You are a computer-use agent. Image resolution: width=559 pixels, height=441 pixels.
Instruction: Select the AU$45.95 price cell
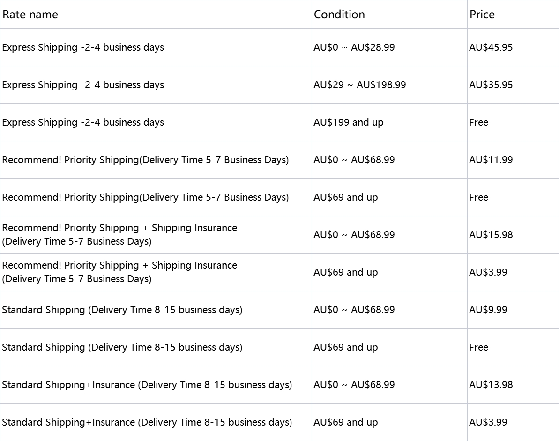491,47
